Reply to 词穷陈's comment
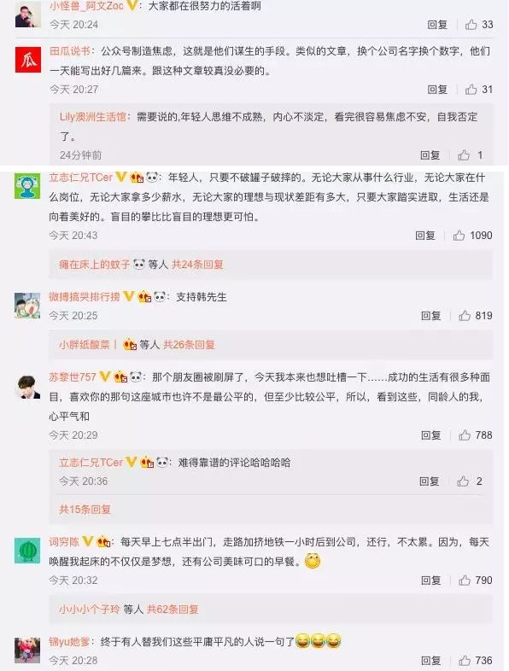Screen dimensions: 509x671 coord(430,580)
